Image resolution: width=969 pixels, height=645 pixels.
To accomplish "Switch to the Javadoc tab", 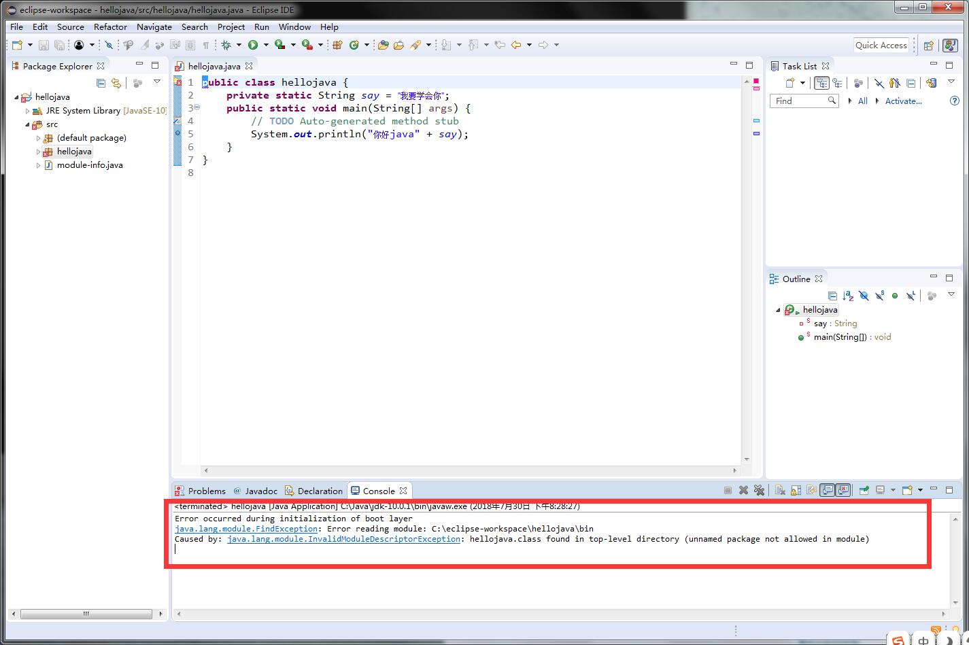I will 256,491.
